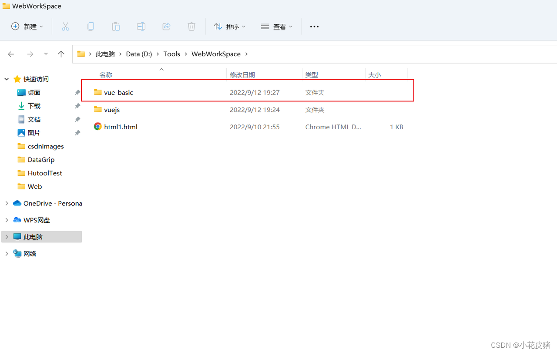Click the Delete trash icon
The image size is (557, 353).
click(191, 27)
